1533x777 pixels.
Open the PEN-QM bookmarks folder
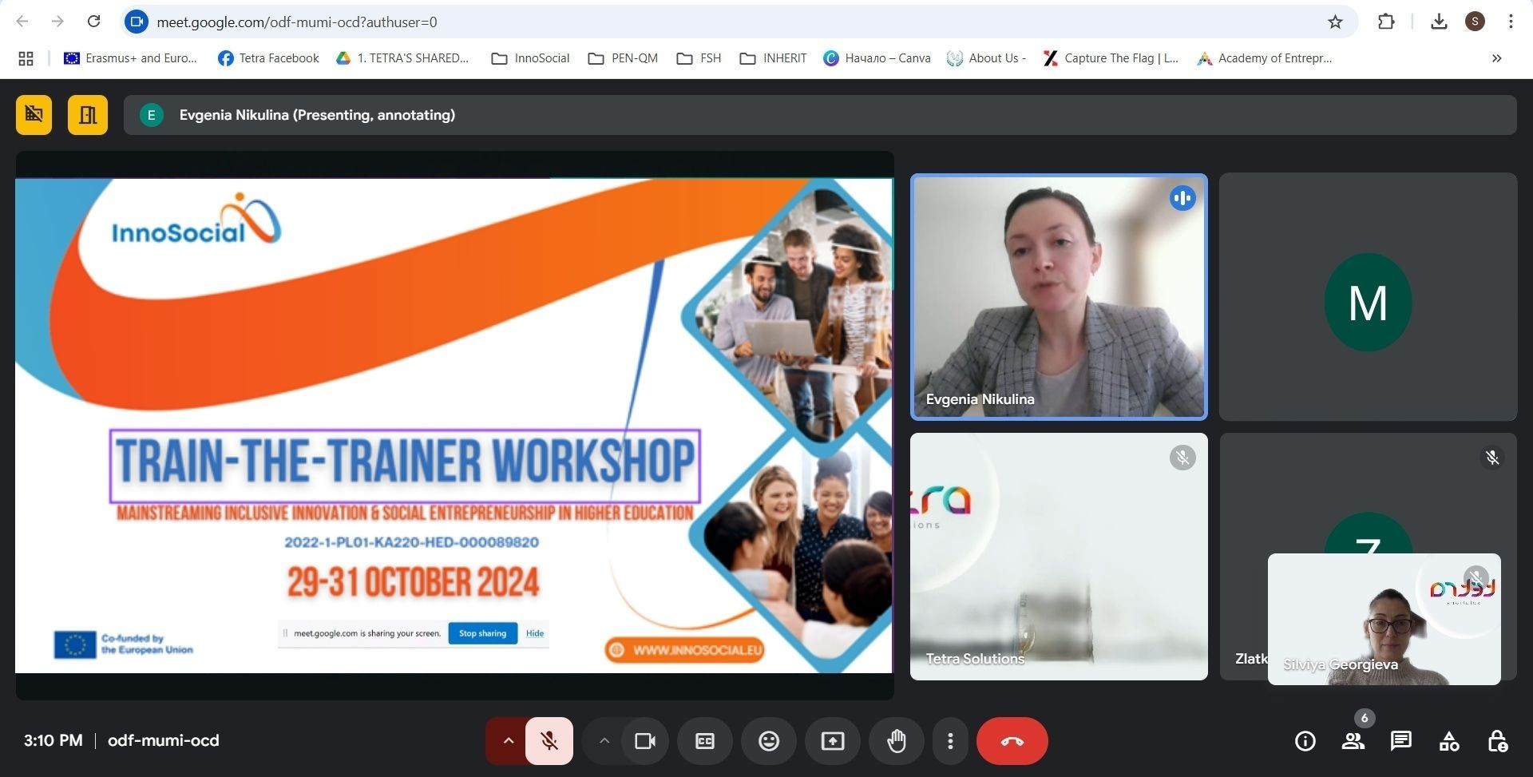(623, 58)
